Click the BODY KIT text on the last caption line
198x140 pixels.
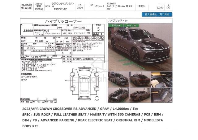[30, 126]
